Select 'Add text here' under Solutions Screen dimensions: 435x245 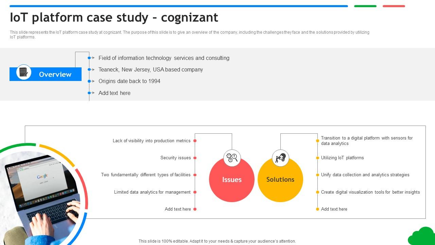point(334,209)
